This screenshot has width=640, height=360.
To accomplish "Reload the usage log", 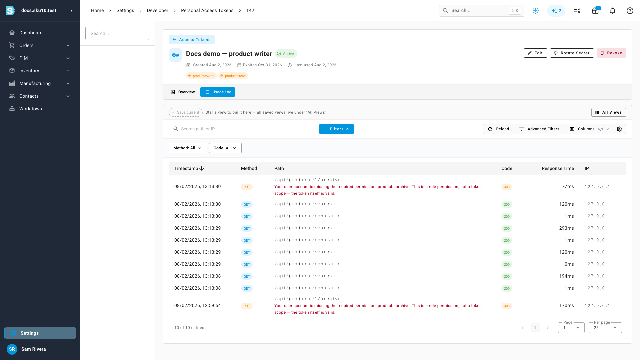I will coord(499,129).
